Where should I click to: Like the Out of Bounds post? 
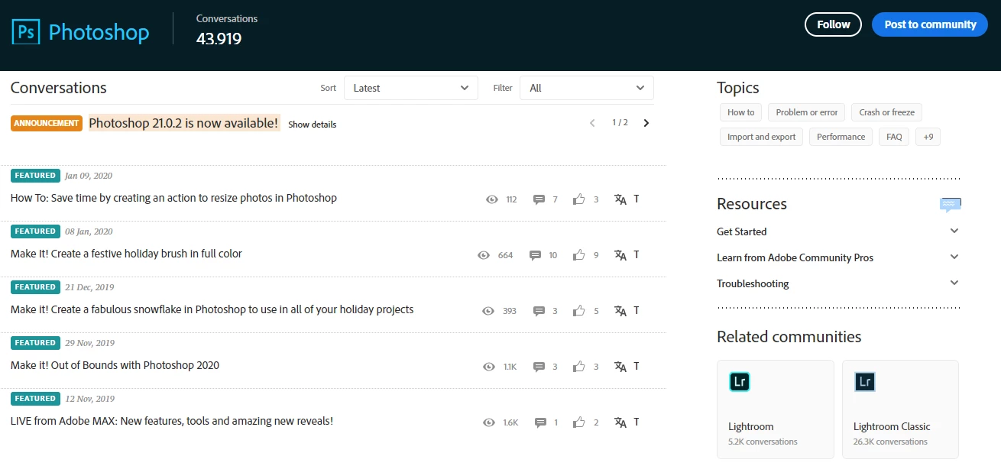tap(578, 367)
